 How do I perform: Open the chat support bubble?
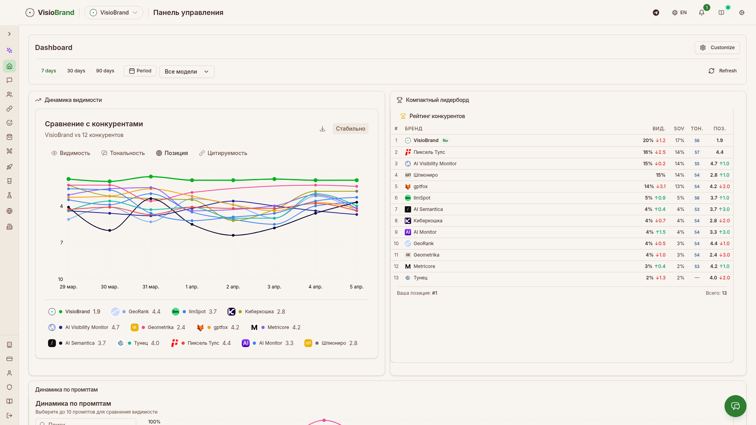pyautogui.click(x=735, y=406)
